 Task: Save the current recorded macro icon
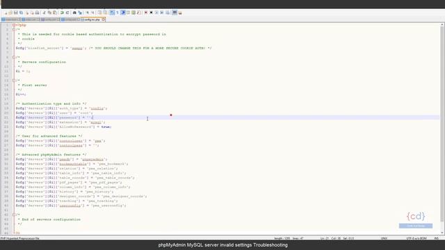coord(168,12)
